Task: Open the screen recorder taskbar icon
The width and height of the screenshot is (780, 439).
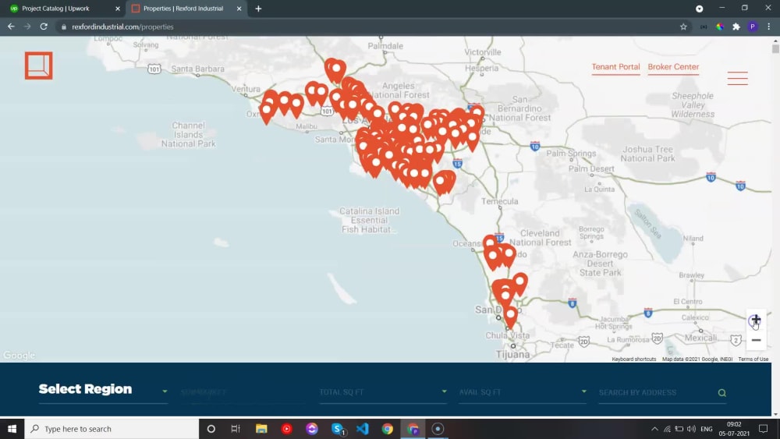Action: (x=438, y=429)
